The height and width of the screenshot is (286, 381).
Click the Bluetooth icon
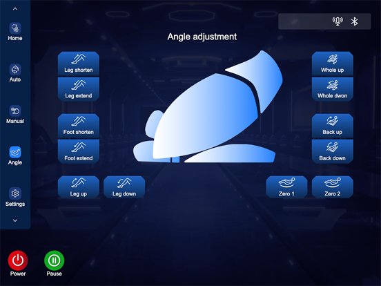click(355, 21)
